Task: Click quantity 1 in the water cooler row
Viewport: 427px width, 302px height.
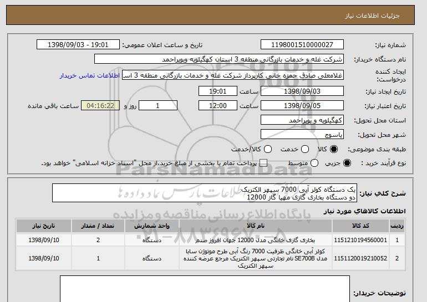Action: point(98,258)
